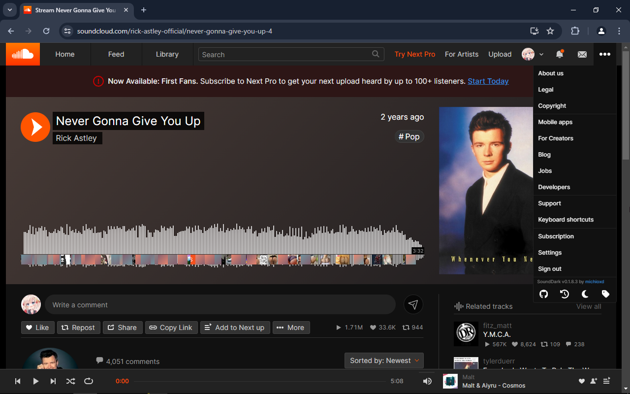Open the #Pop tag
The width and height of the screenshot is (630, 394).
(x=409, y=136)
